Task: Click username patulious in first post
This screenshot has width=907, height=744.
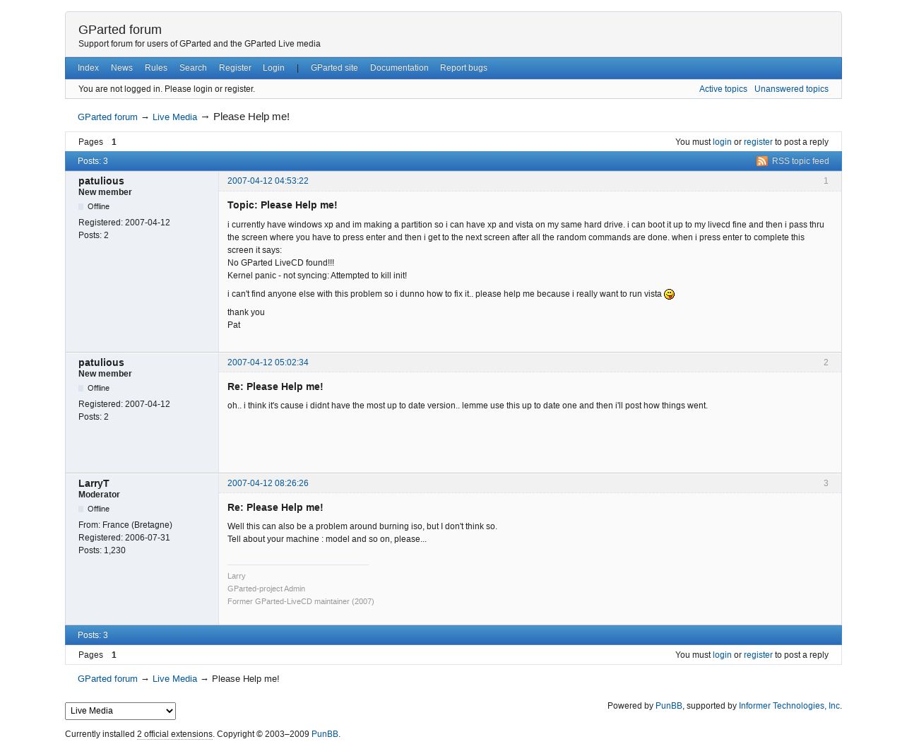Action: tap(101, 181)
